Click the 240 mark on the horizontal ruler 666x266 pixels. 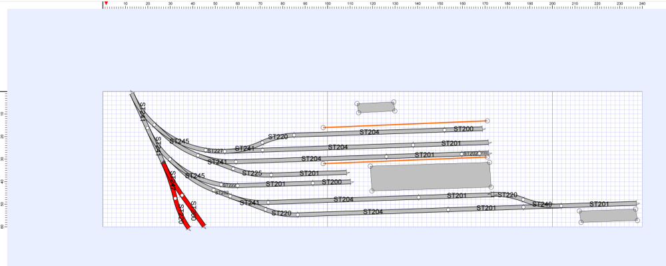[x=642, y=3]
